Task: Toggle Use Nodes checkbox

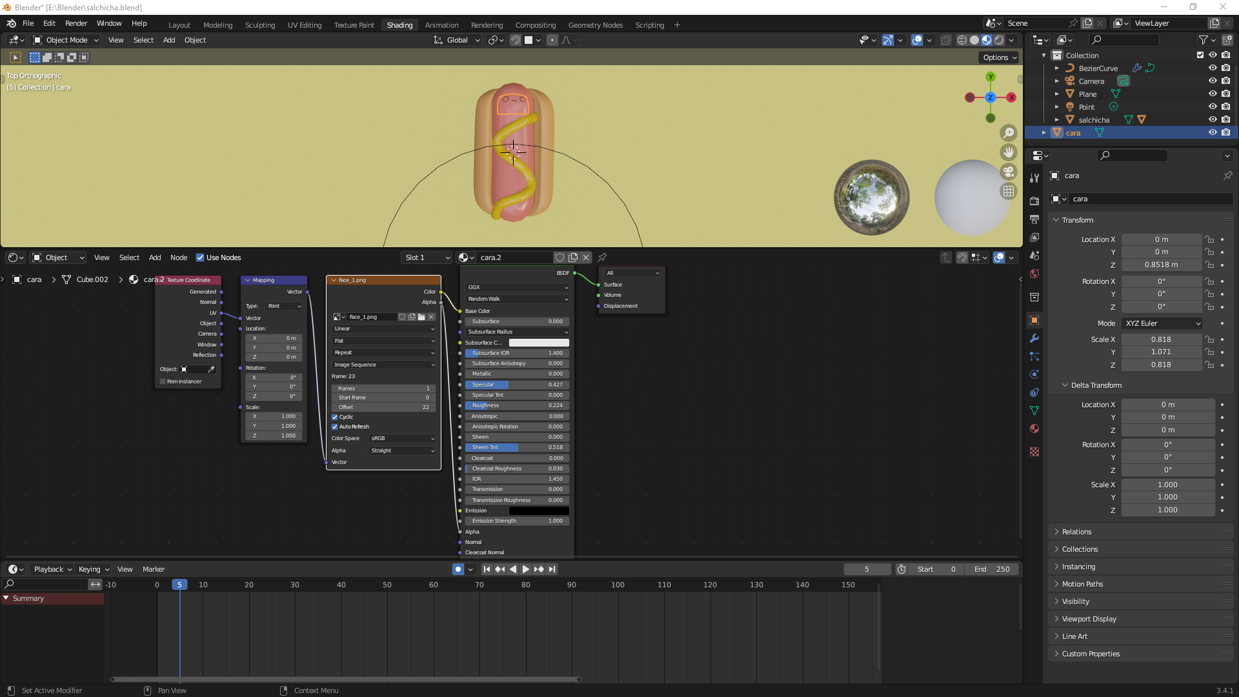Action: tap(200, 258)
